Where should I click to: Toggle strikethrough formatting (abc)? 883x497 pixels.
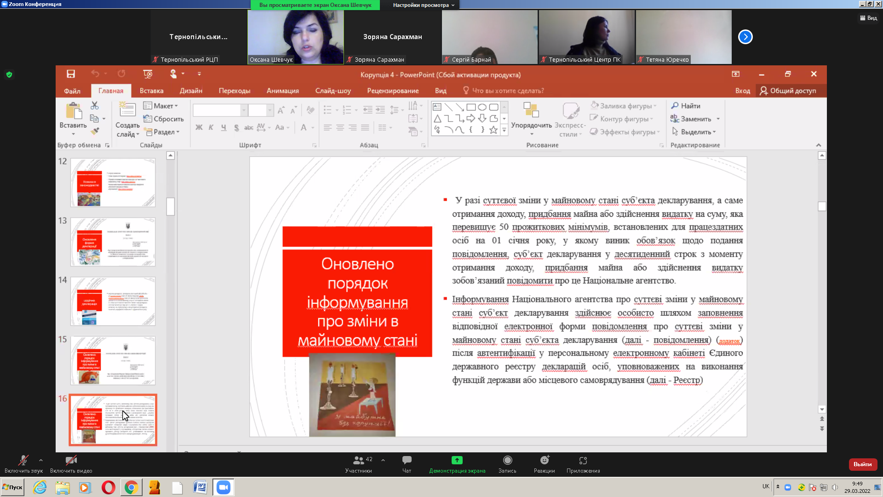point(249,127)
